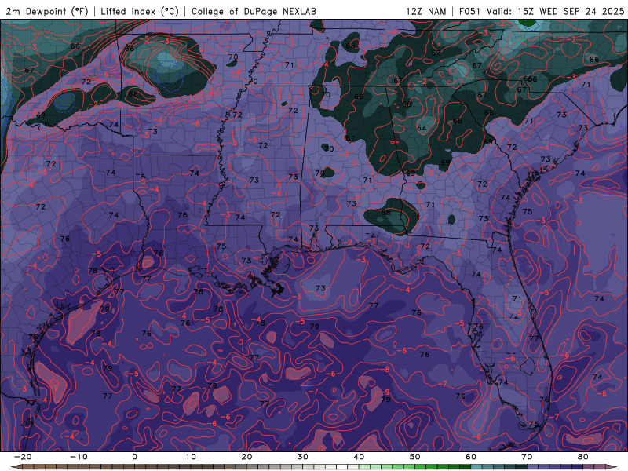Image resolution: width=628 pixels, height=471 pixels.
Task: Click the 60 label on the color scale
Action: [x=471, y=457]
